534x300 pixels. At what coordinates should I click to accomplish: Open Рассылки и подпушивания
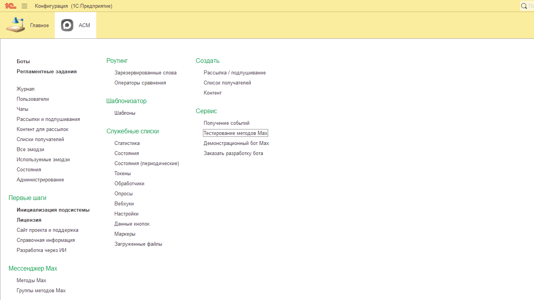tap(48, 119)
